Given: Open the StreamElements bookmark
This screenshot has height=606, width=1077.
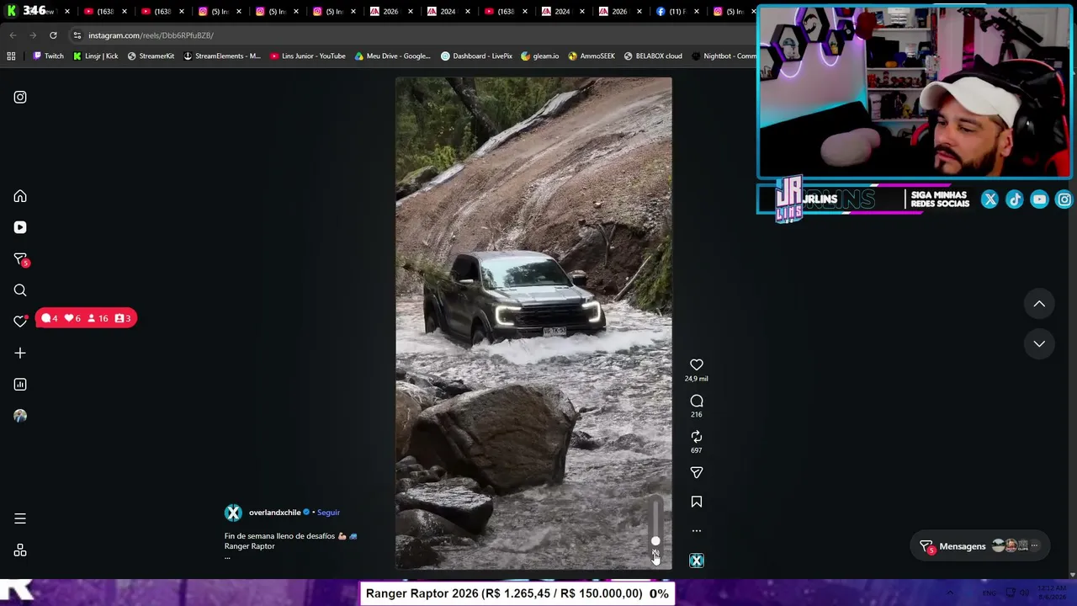Looking at the screenshot, I should pos(222,56).
